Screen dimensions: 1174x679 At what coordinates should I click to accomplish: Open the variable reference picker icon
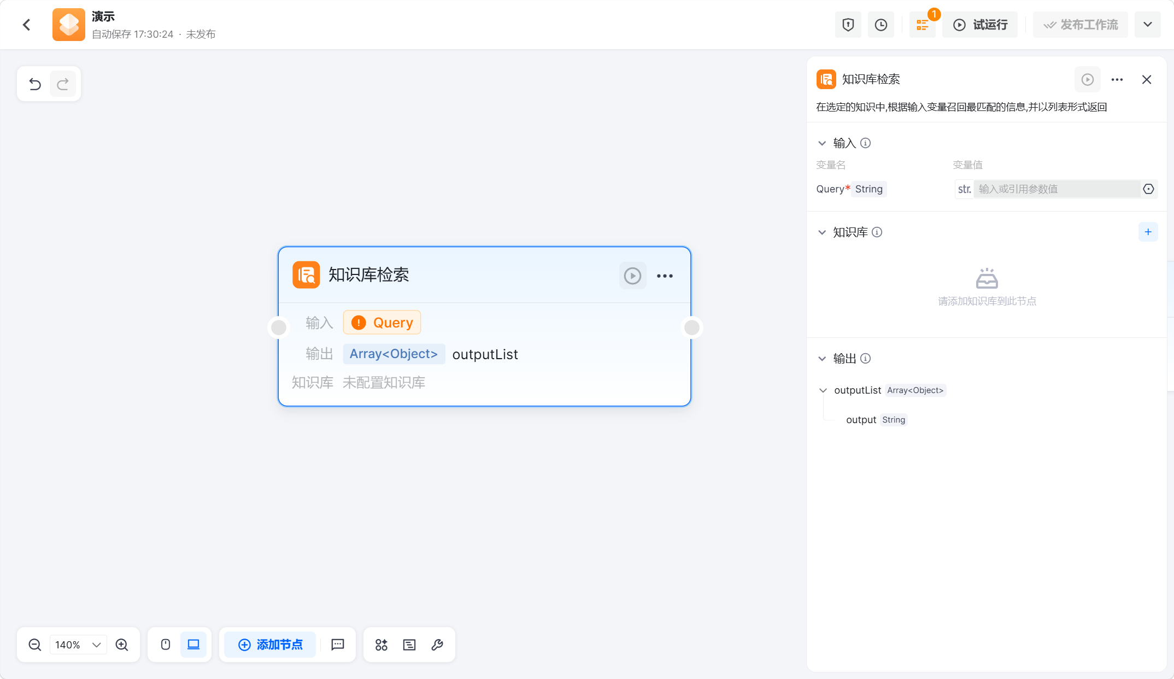[1148, 189]
